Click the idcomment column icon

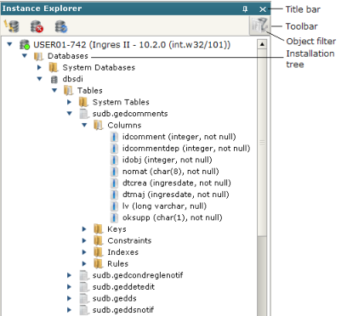[114, 137]
